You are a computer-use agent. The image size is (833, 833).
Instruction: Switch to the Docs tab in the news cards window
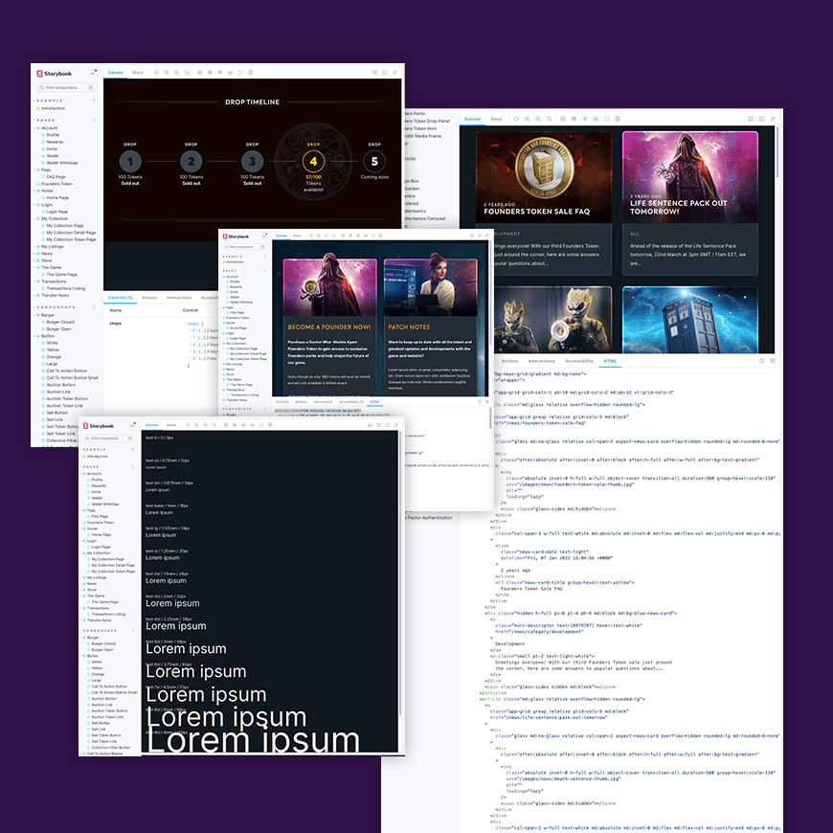pyautogui.click(x=496, y=119)
